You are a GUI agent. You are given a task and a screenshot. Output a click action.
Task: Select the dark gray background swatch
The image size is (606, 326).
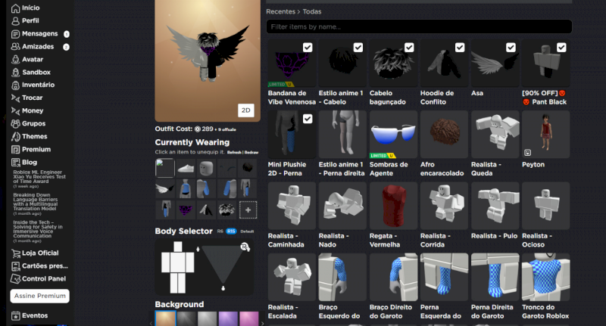[x=186, y=318]
